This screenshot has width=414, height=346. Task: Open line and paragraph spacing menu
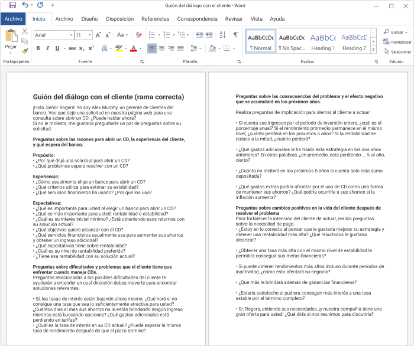tap(196, 48)
